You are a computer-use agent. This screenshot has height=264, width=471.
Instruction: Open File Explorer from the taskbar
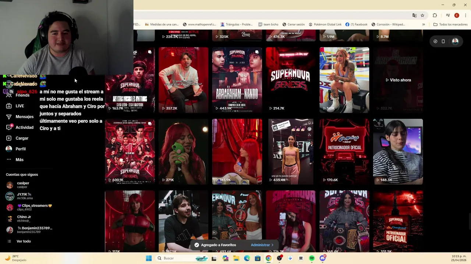coord(236,258)
